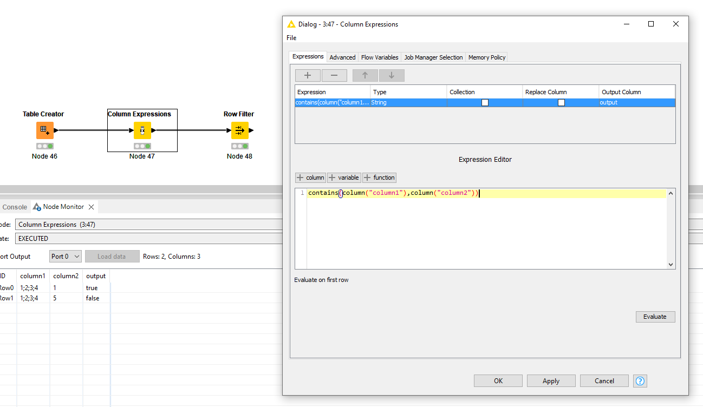Screen dimensions: 703x407
Task: Select the Table Creator node icon
Action: [44, 130]
